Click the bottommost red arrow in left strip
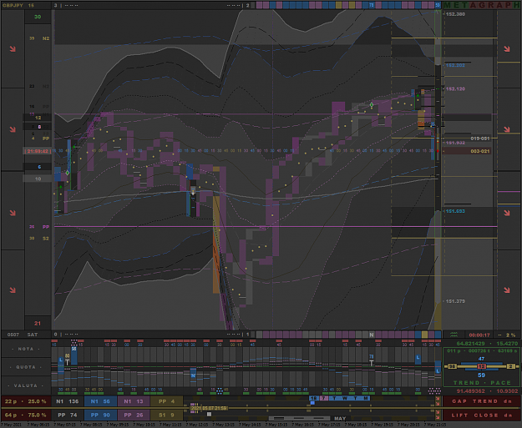 (x=13, y=290)
